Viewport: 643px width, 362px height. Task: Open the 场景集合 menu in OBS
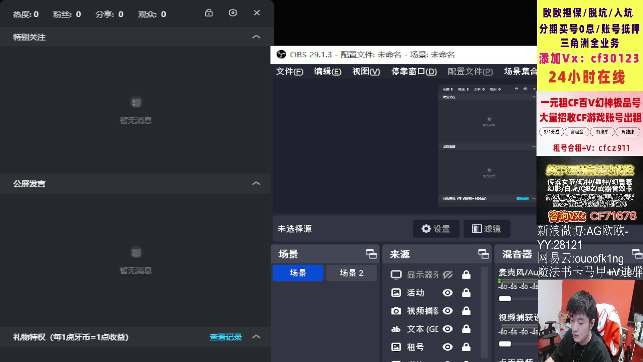520,71
